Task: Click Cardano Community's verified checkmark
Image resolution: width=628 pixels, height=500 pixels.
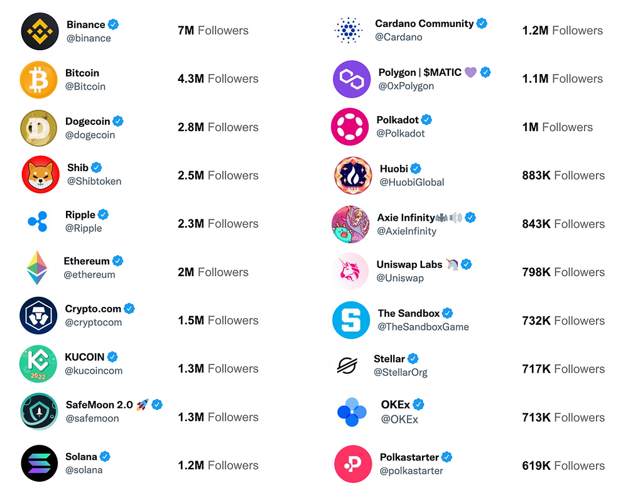Action: point(482,23)
